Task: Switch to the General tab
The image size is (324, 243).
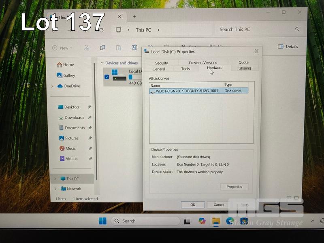Action: [159, 69]
